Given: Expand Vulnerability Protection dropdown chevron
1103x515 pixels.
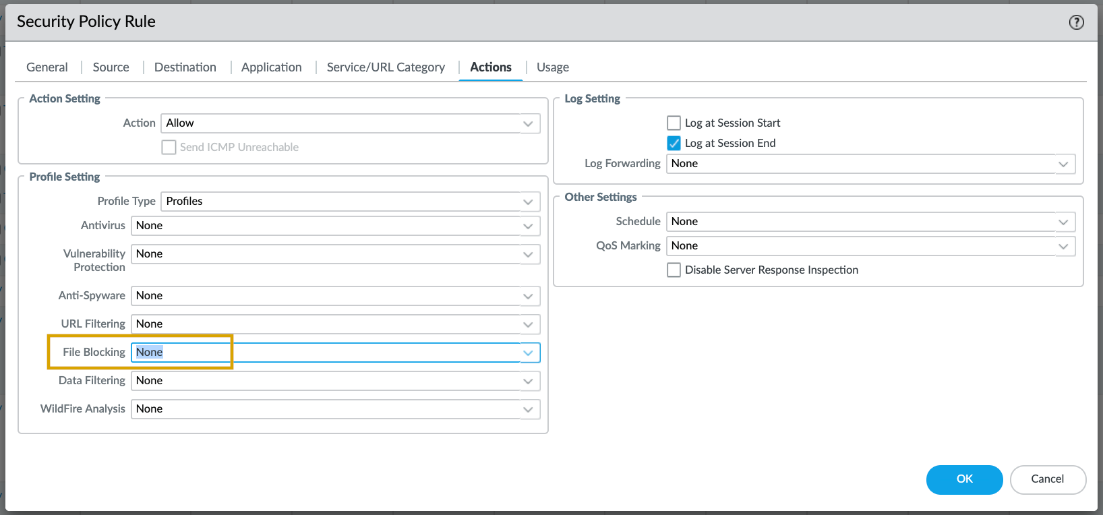Looking at the screenshot, I should click(x=529, y=254).
